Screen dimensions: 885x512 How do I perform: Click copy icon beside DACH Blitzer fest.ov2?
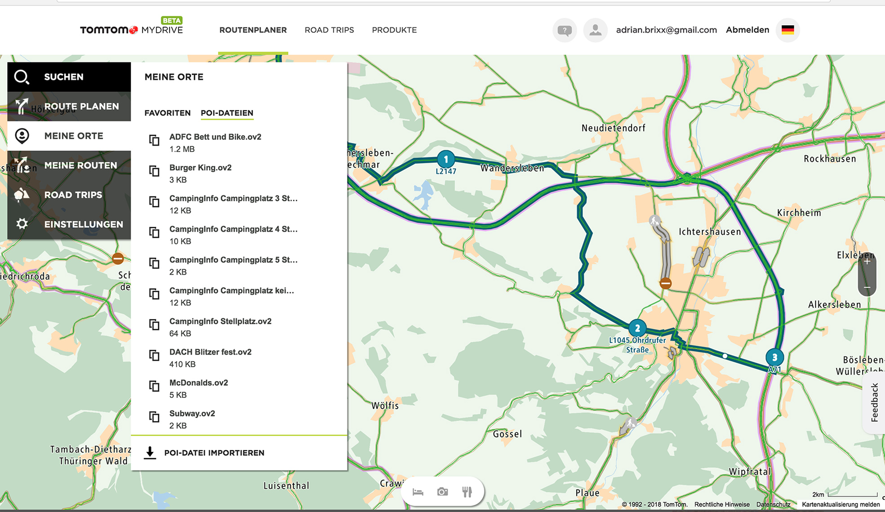coord(154,356)
